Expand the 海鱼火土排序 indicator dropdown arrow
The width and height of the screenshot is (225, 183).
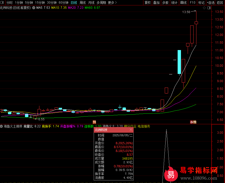[x=2, y=126]
